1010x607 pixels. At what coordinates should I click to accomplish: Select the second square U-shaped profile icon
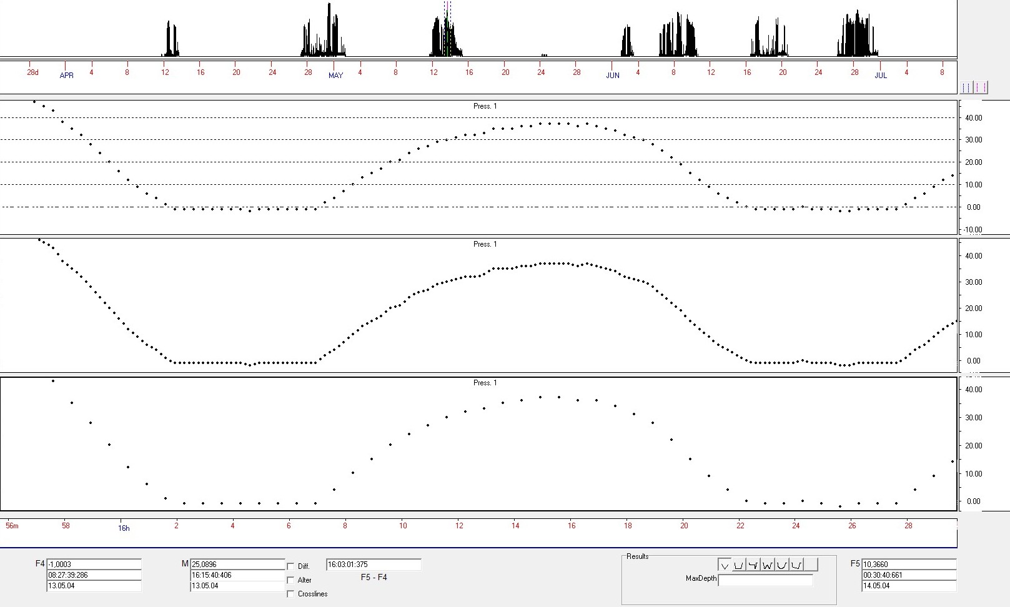click(x=739, y=565)
